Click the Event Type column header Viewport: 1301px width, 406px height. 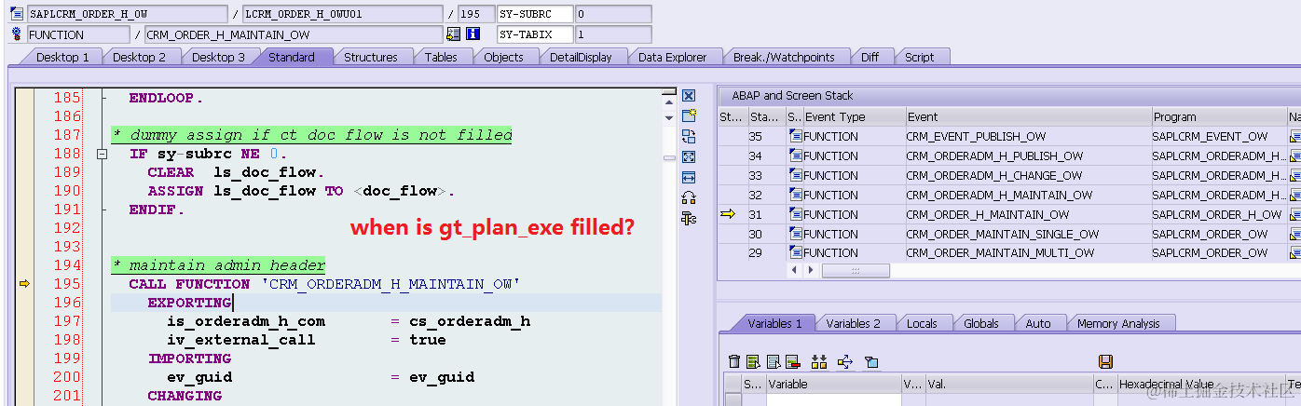pos(854,116)
